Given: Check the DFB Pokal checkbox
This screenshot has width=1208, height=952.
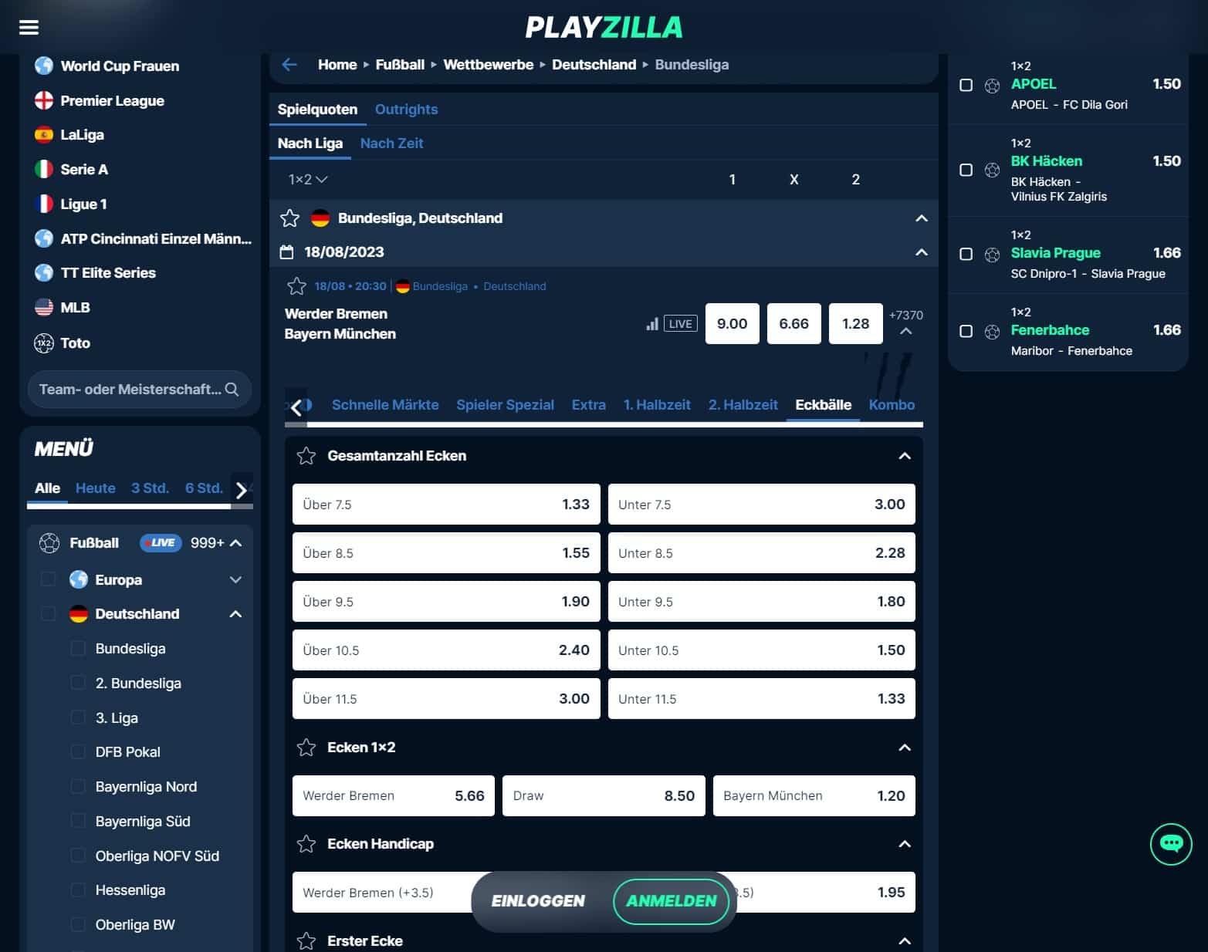Looking at the screenshot, I should pyautogui.click(x=78, y=752).
